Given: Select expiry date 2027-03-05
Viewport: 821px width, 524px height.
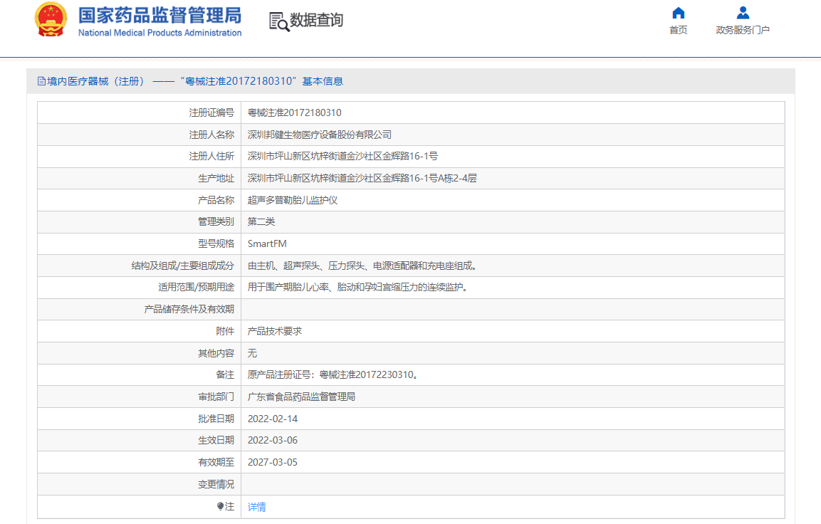Looking at the screenshot, I should pos(272,462).
